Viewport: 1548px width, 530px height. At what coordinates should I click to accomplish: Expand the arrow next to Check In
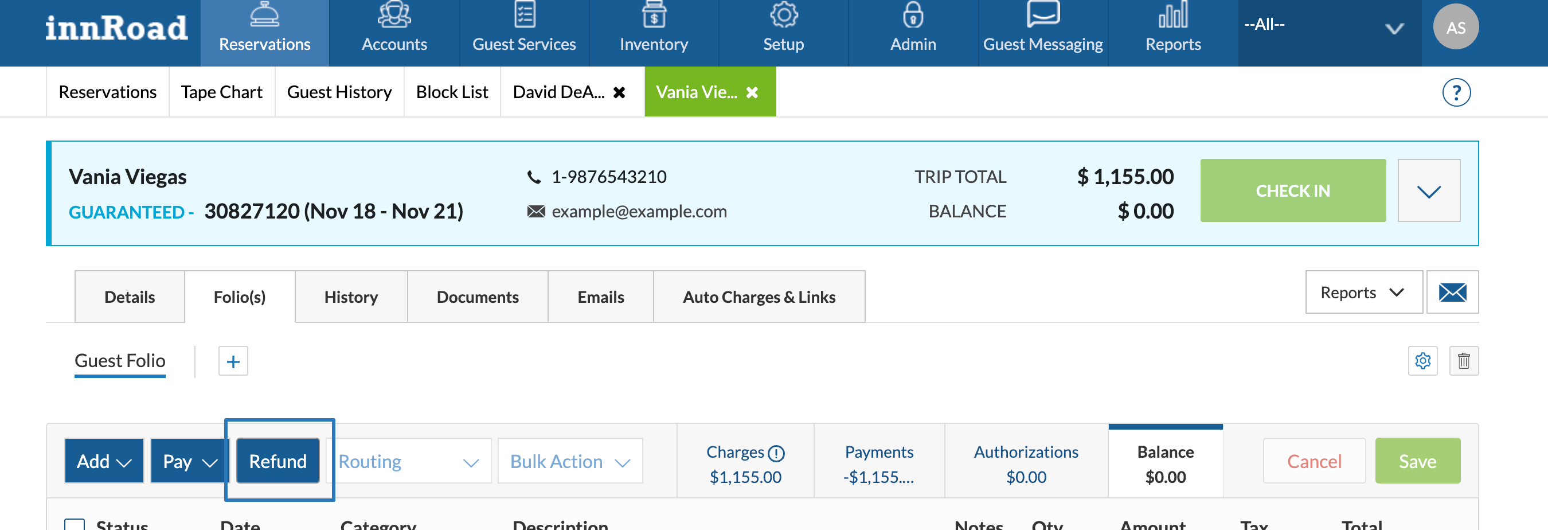1428,191
